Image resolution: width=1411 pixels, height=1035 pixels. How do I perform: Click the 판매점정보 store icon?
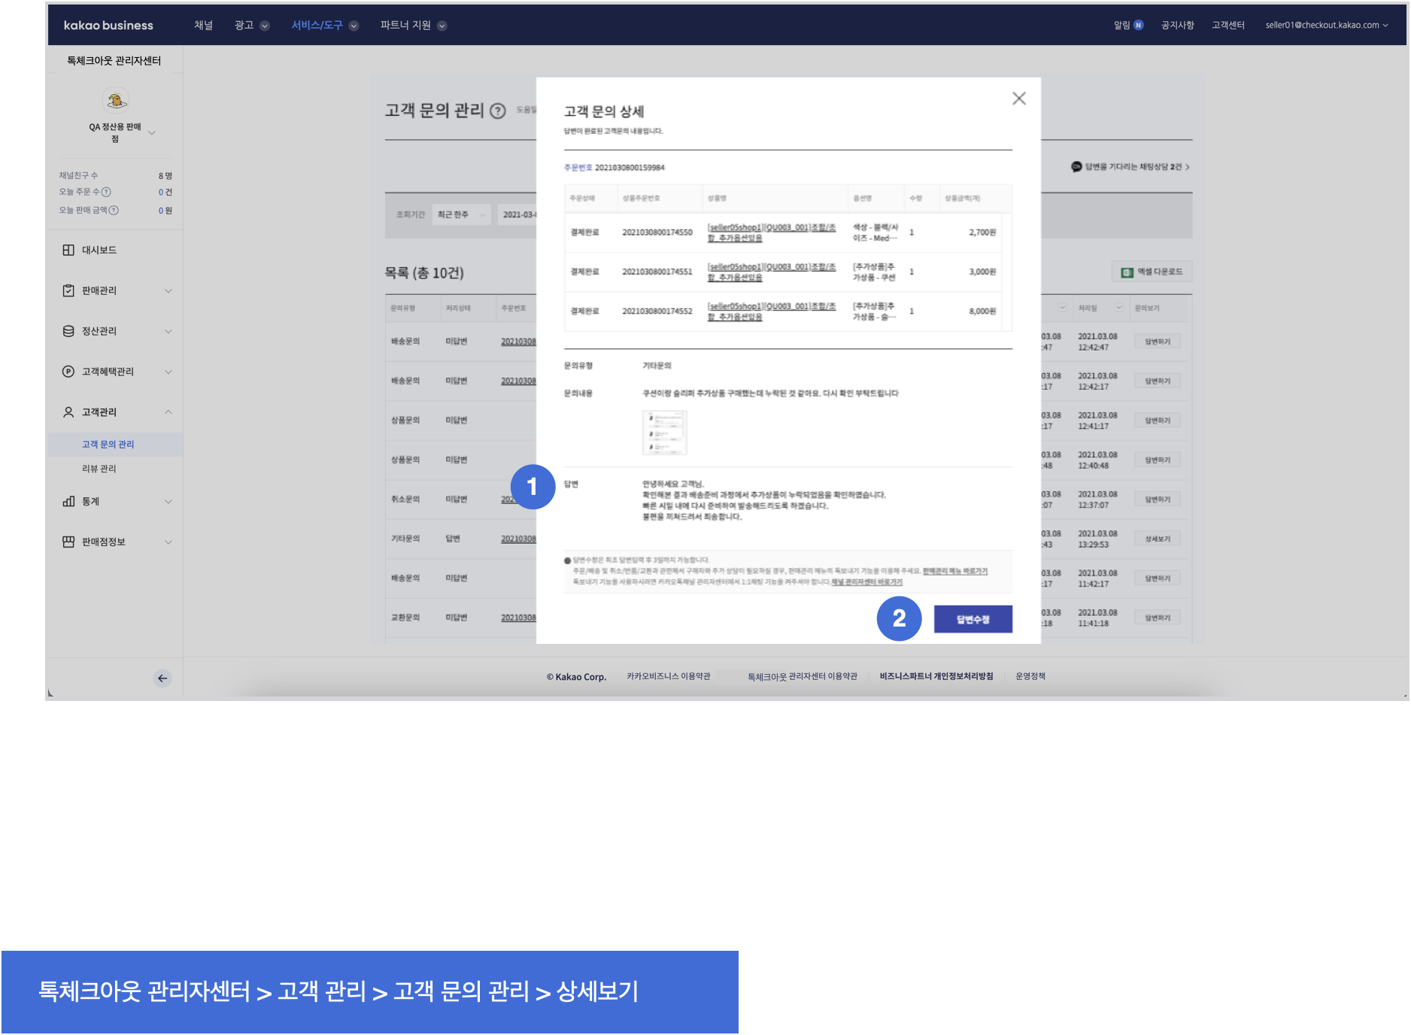68,542
